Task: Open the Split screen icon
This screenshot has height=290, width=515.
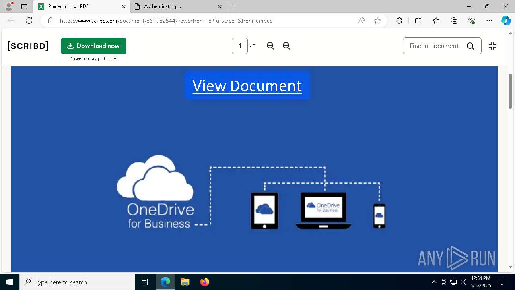Action: click(x=418, y=21)
